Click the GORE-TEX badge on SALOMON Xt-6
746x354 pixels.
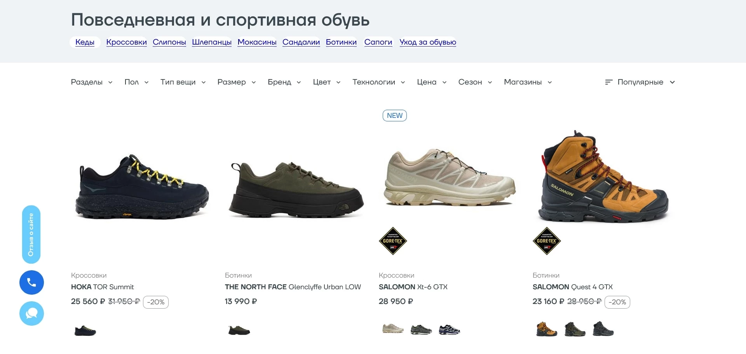coord(393,241)
